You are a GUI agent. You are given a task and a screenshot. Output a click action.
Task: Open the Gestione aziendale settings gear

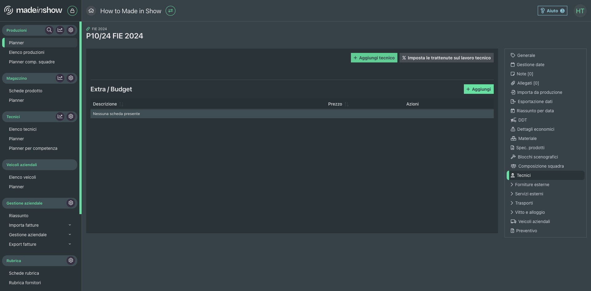click(x=71, y=203)
